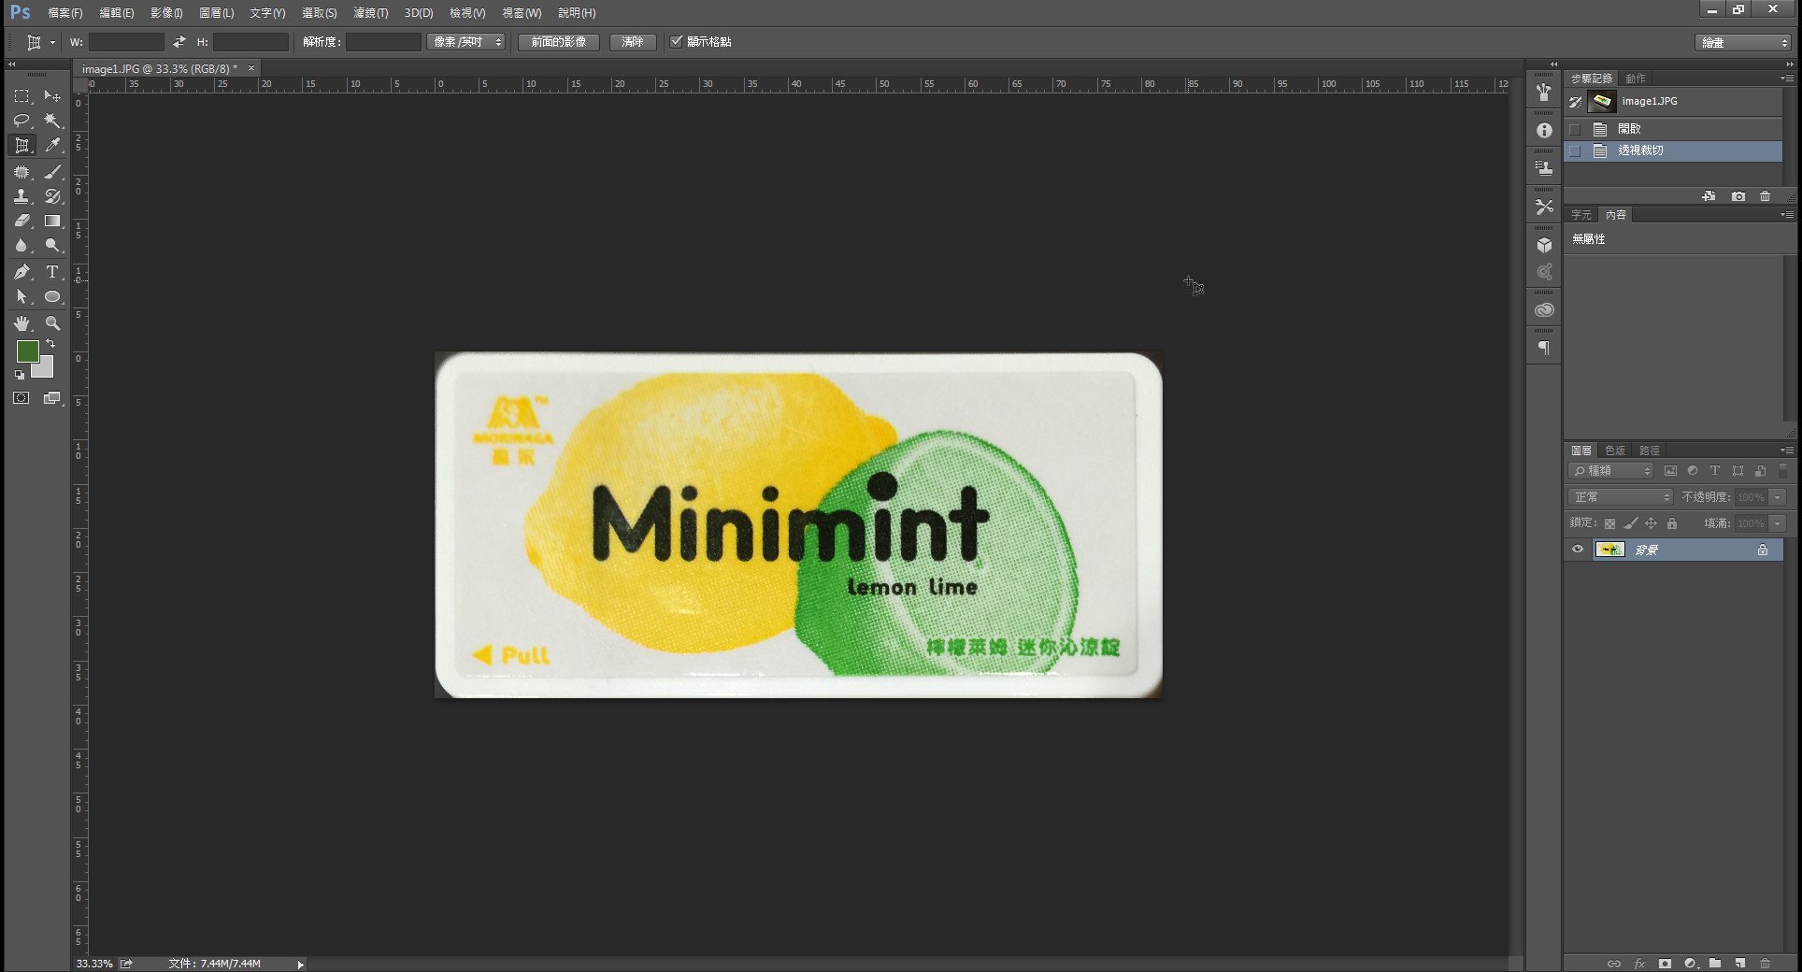Reset default foreground and background colors
The image size is (1802, 972).
(x=20, y=375)
